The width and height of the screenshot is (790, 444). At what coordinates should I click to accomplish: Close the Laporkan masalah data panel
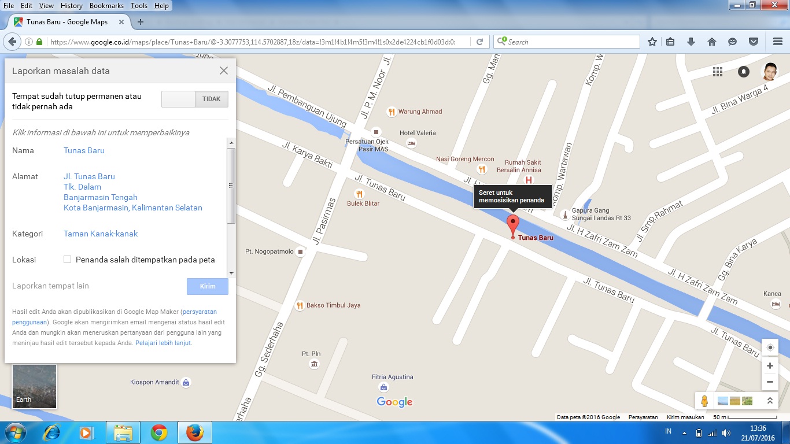pos(224,71)
